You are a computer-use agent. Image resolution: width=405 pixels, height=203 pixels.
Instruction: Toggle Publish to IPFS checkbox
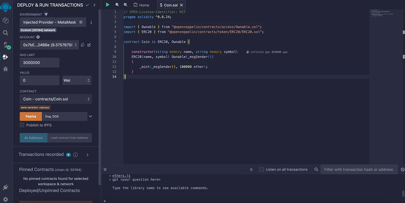coord(22,125)
